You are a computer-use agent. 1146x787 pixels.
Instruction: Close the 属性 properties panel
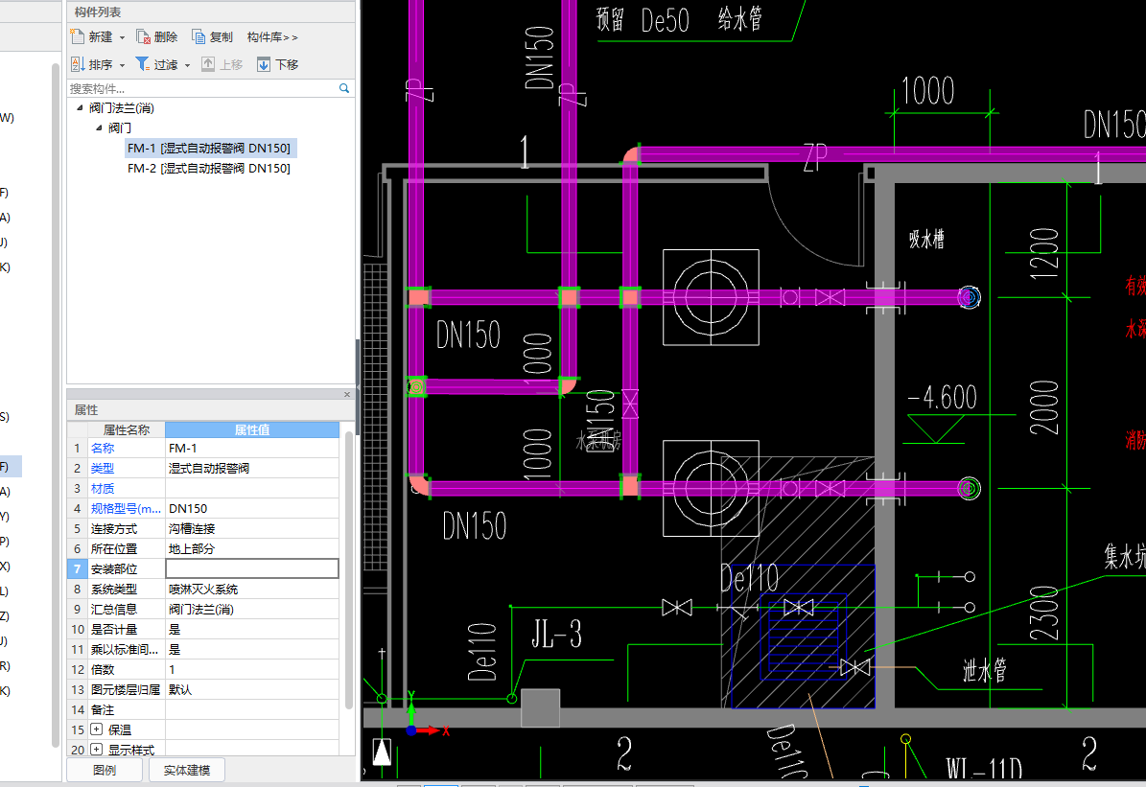[347, 395]
